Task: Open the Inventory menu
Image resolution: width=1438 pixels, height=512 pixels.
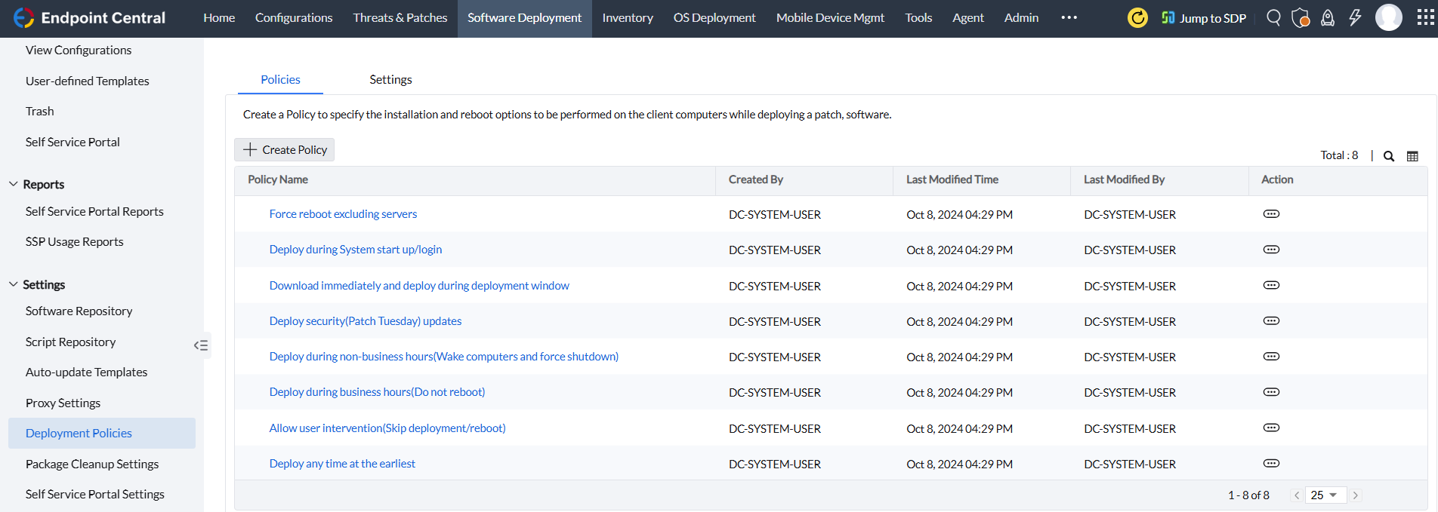Action: click(x=627, y=17)
